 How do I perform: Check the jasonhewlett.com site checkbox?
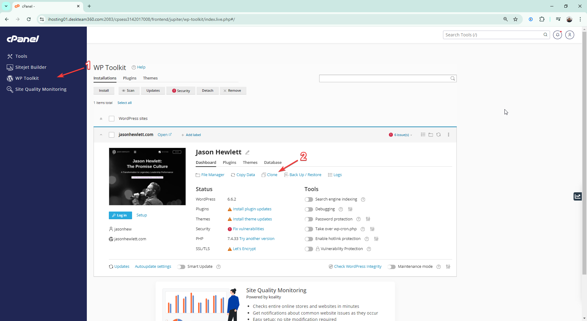point(112,135)
